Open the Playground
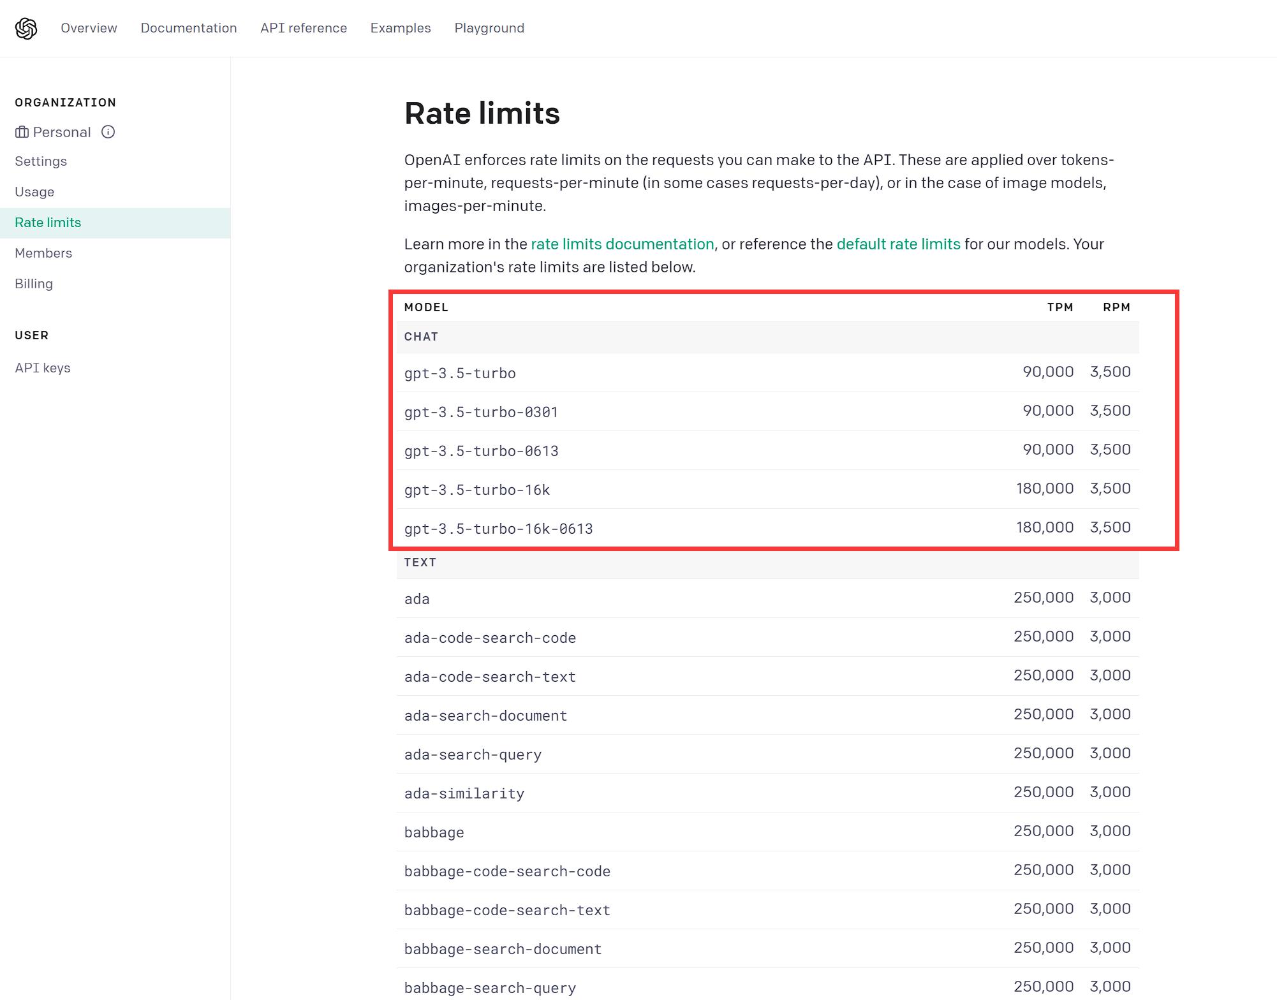The height and width of the screenshot is (1000, 1277). click(x=489, y=28)
